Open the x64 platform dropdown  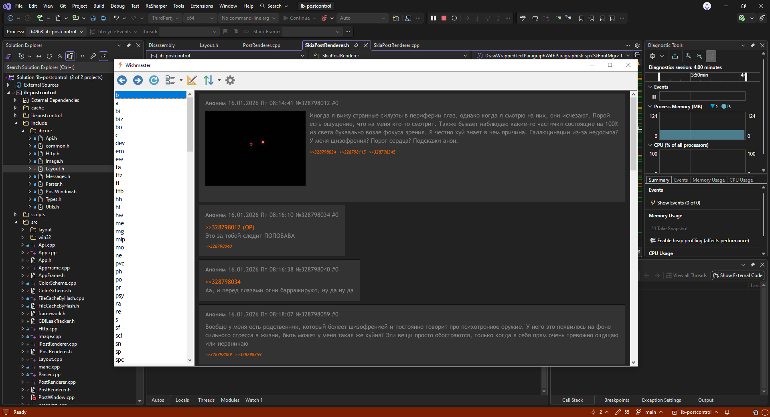[x=201, y=18]
